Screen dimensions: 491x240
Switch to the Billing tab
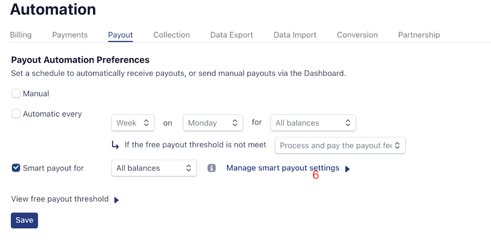pyautogui.click(x=21, y=35)
